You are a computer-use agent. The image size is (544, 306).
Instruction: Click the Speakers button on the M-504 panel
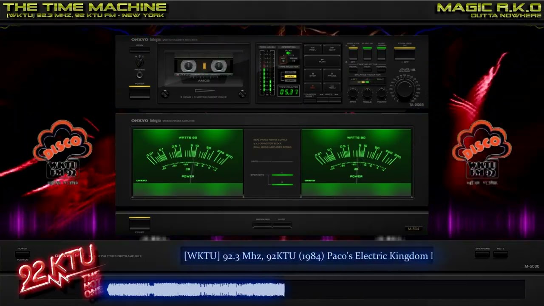pyautogui.click(x=263, y=224)
